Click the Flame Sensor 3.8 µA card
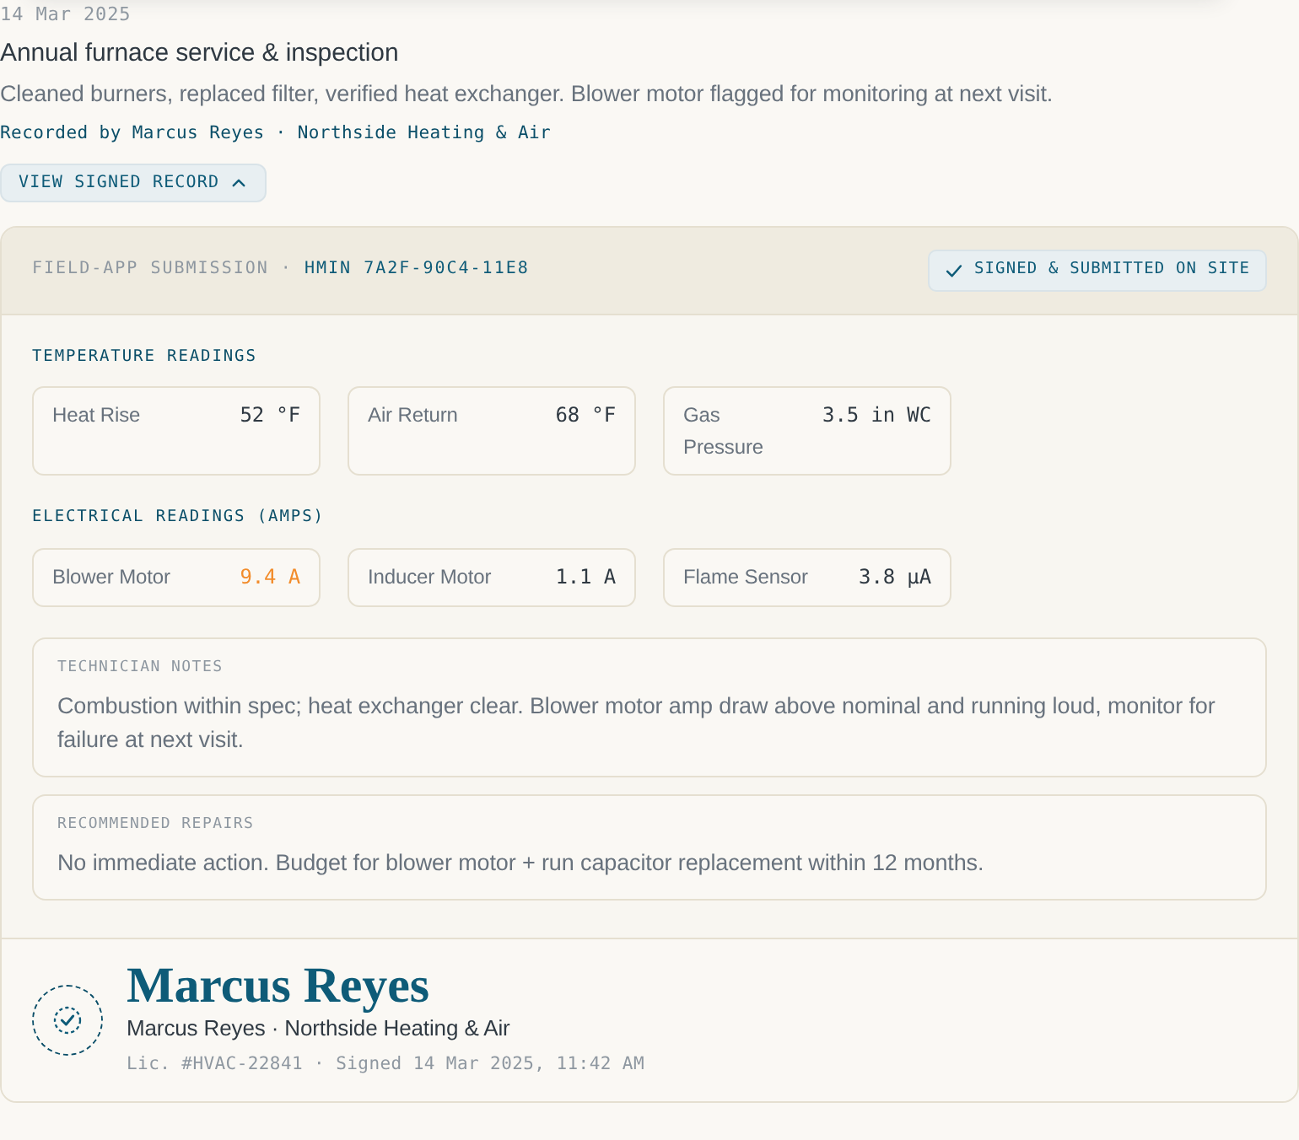1299x1140 pixels. [x=807, y=578]
